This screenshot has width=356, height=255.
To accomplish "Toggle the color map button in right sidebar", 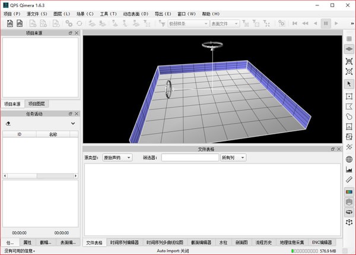I will coord(349,192).
